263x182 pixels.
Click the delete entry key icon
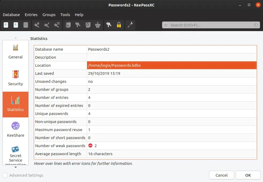(x=57, y=25)
